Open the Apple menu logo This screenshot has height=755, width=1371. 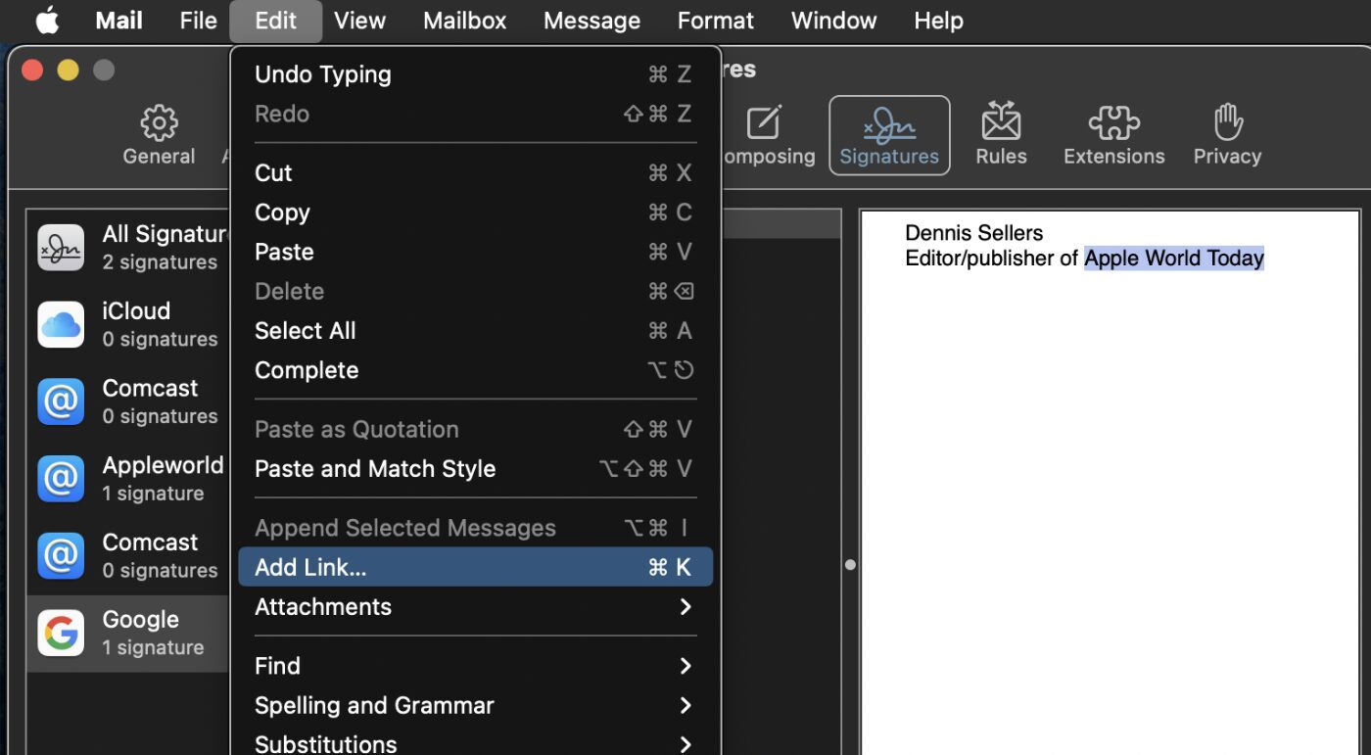[47, 21]
